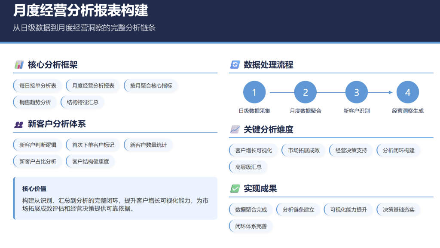The height and width of the screenshot is (248, 440).
Task: Click the 月度数据聚合 step label
Action: pos(306,111)
